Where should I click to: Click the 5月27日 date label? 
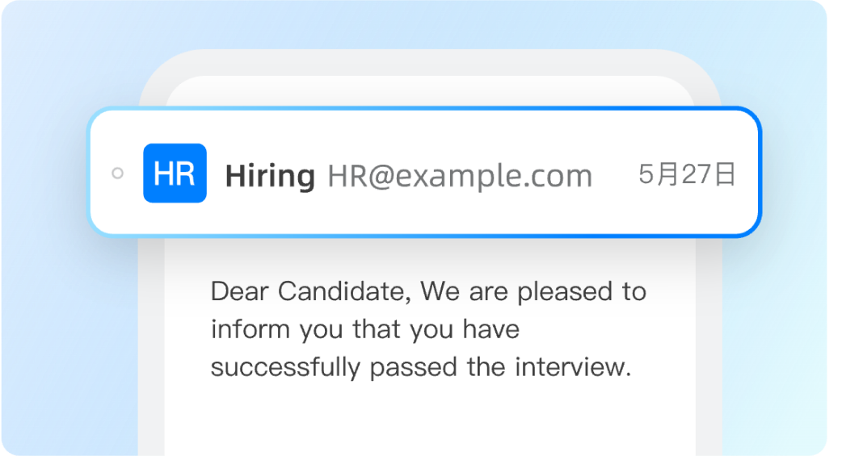tap(687, 174)
